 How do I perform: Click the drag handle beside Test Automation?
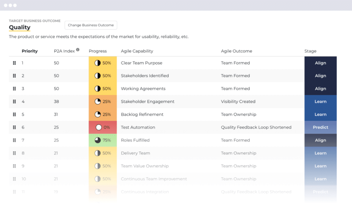coord(14,127)
